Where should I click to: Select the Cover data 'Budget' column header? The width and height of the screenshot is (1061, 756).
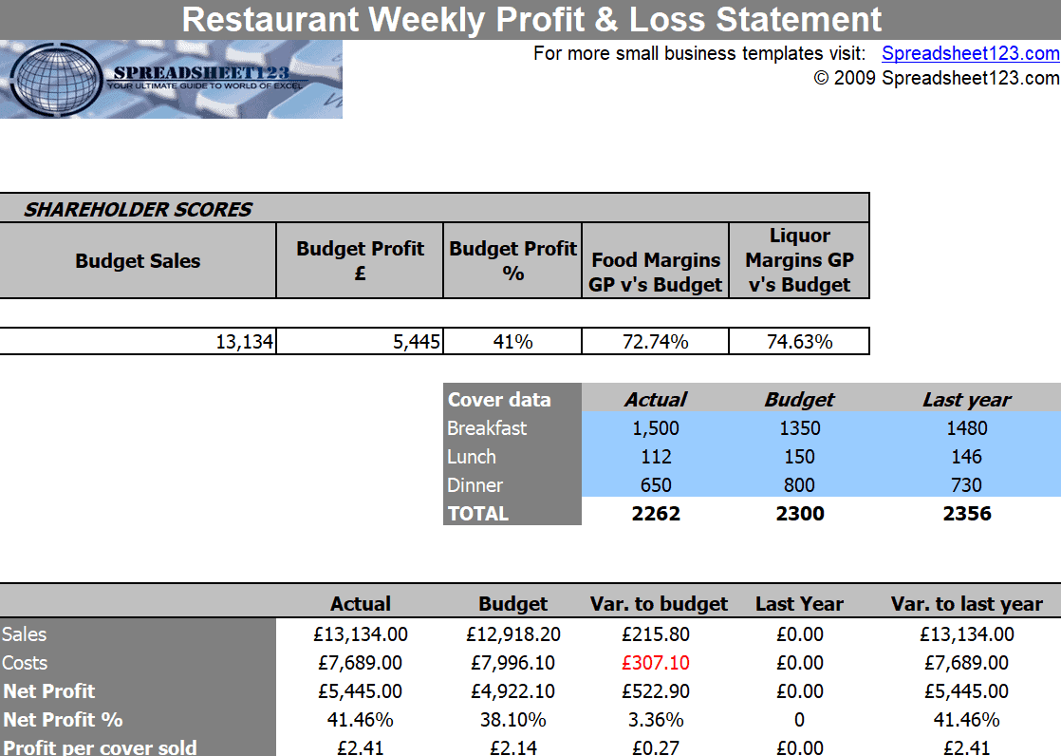click(x=799, y=400)
